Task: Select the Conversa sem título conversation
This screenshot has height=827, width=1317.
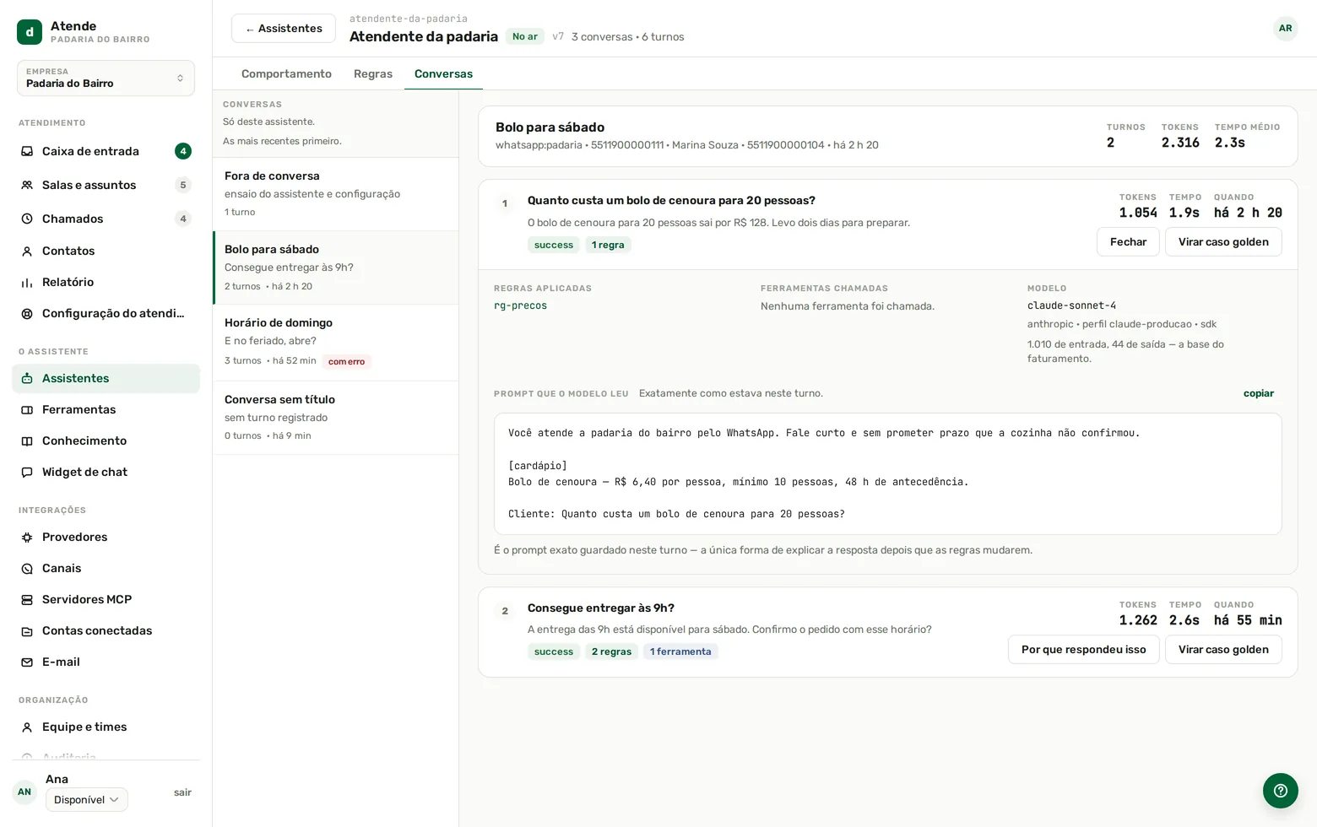Action: point(336,417)
